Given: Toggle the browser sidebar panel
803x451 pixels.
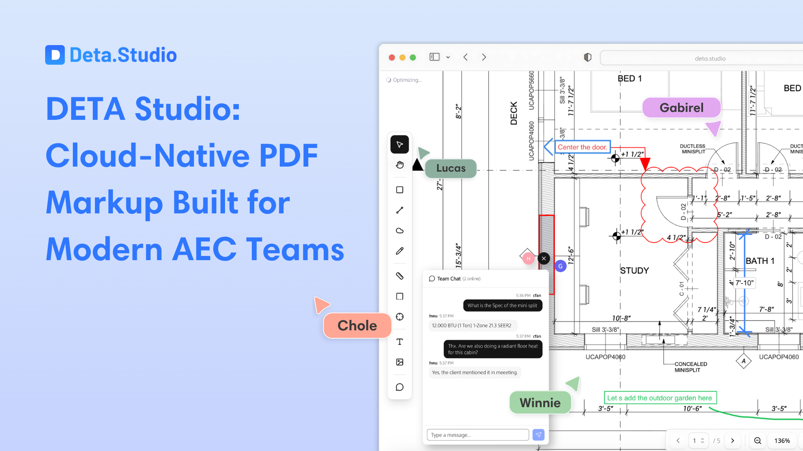Looking at the screenshot, I should click(x=434, y=57).
